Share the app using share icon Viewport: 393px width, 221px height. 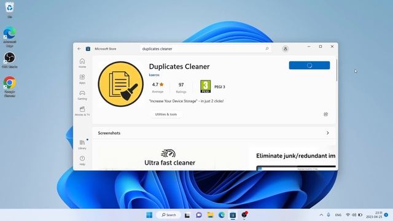pyautogui.click(x=325, y=114)
